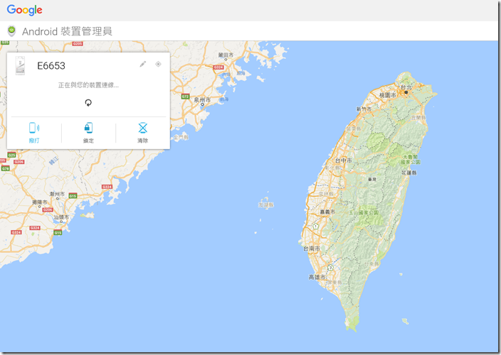Click the G25 highway shield
501x355 pixels.
(11, 155)
